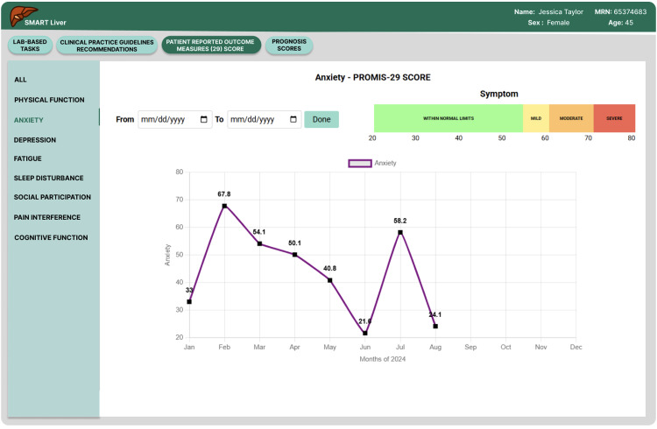Open Sleep Disturbance in the sidebar

[48, 178]
